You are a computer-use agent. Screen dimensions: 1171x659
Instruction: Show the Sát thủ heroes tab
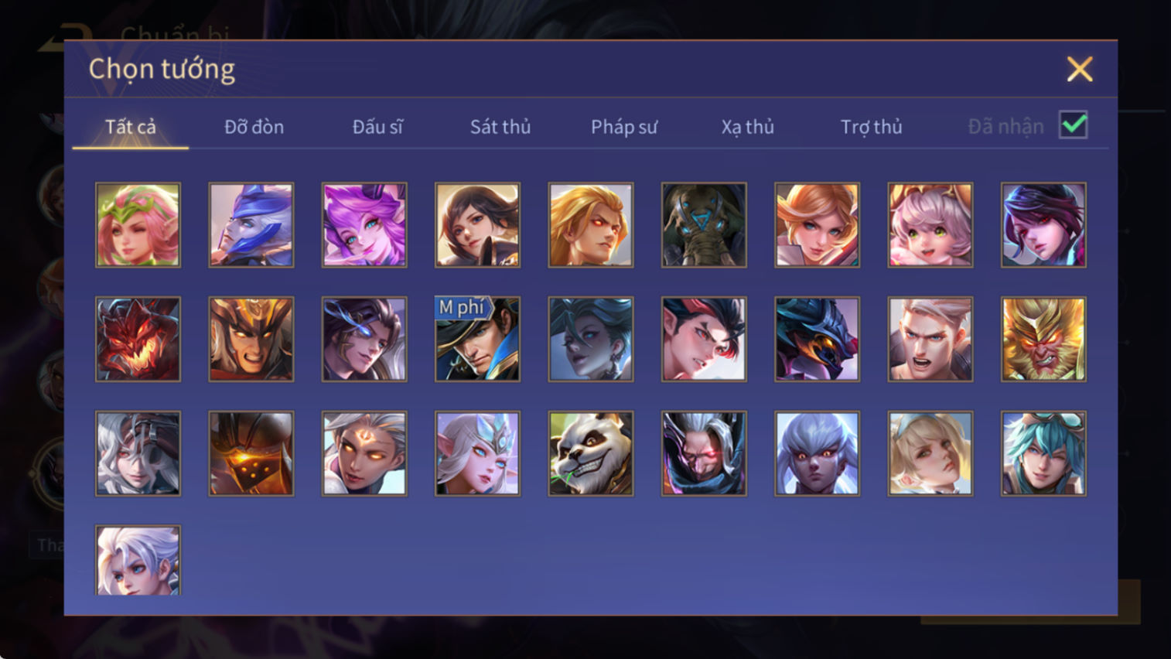pyautogui.click(x=500, y=127)
